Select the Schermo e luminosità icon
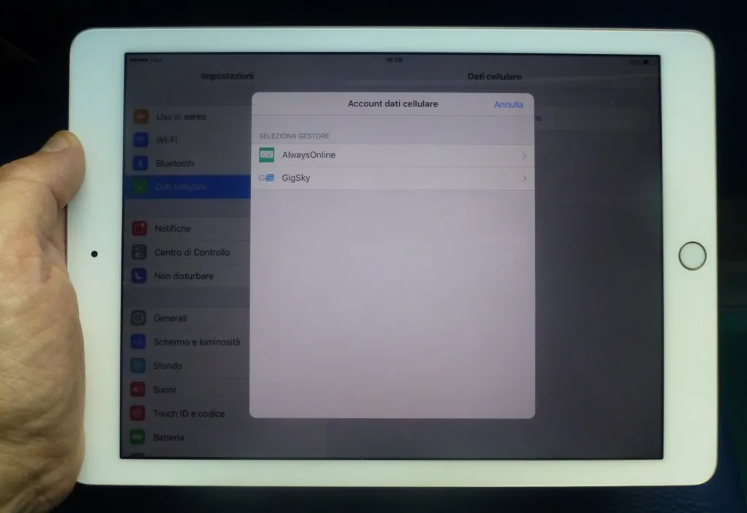The width and height of the screenshot is (747, 513). point(139,341)
